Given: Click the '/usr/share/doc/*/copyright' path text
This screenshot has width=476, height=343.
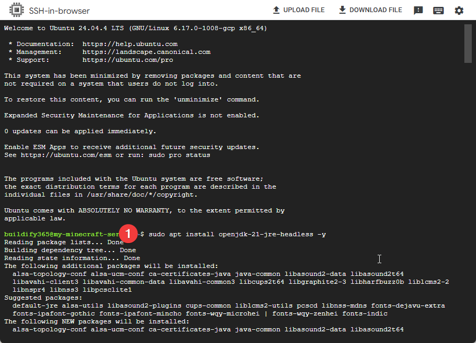Looking at the screenshot, I should click(x=141, y=194).
